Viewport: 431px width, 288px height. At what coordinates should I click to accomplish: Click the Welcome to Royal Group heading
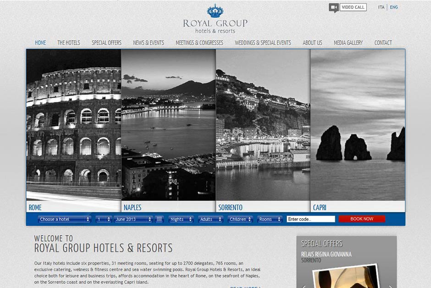tap(103, 244)
